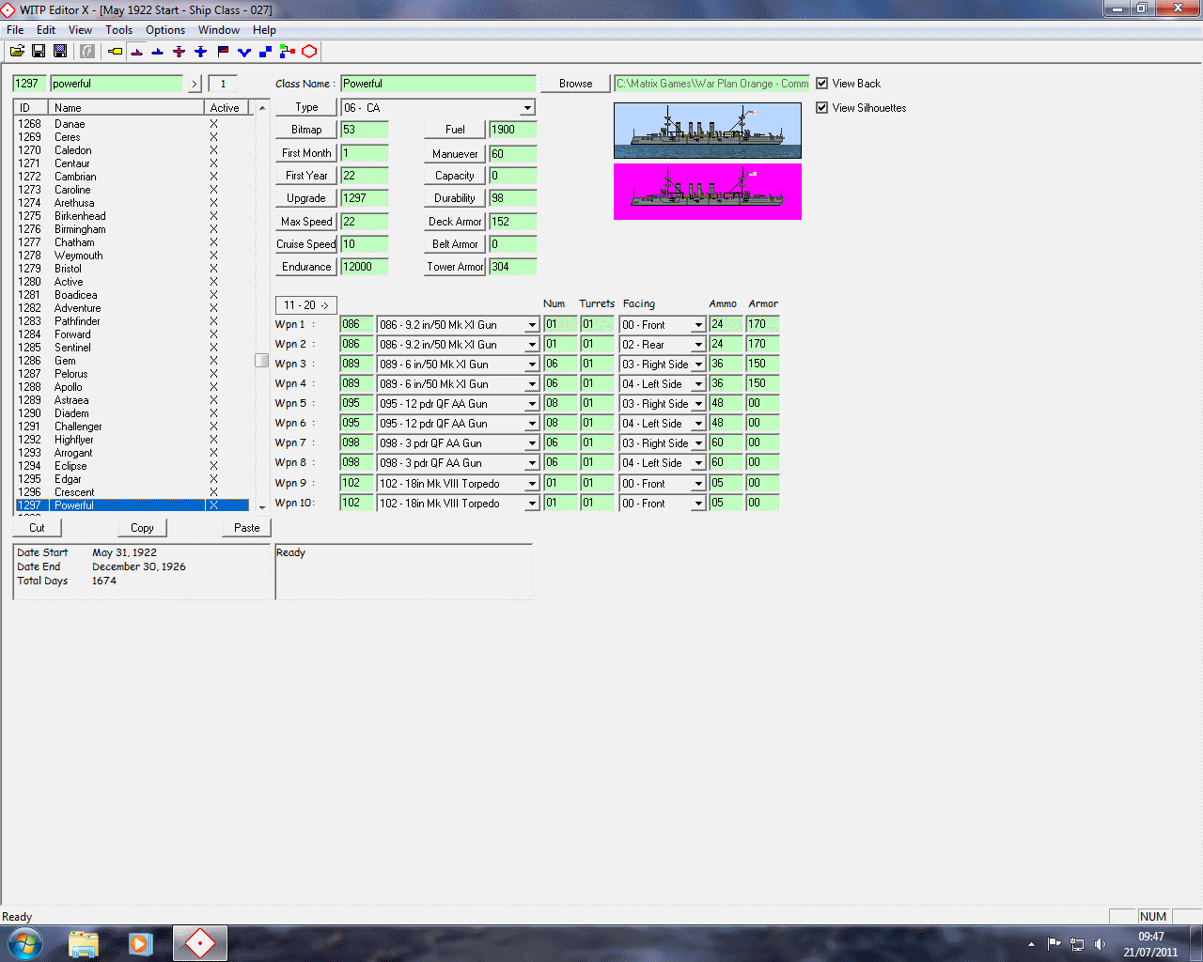Open the Wpn 2 Facing Rear dropdown
This screenshot has width=1203, height=962.
click(x=698, y=345)
